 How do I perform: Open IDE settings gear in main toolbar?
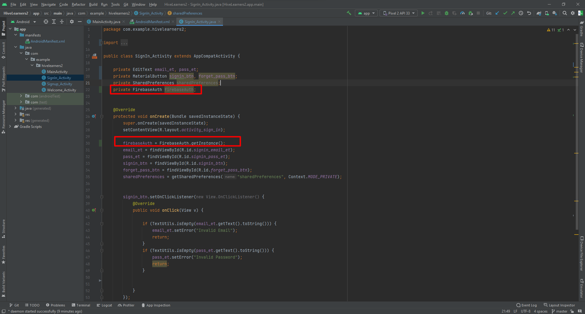click(573, 13)
